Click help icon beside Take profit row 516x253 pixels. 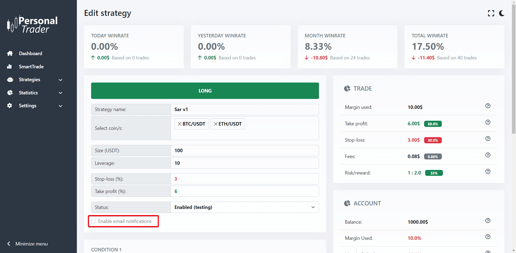pyautogui.click(x=488, y=122)
